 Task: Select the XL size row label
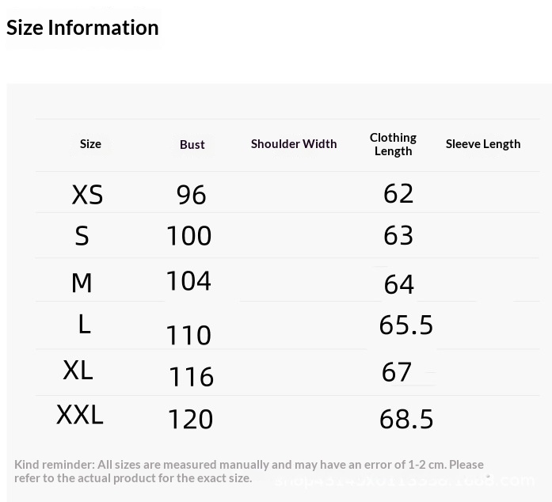pyautogui.click(x=78, y=370)
